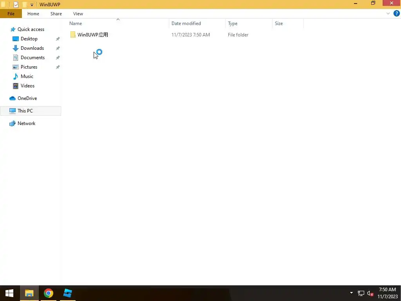Image resolution: width=401 pixels, height=301 pixels.
Task: Click the Music note icon in sidebar
Action: pyautogui.click(x=16, y=76)
